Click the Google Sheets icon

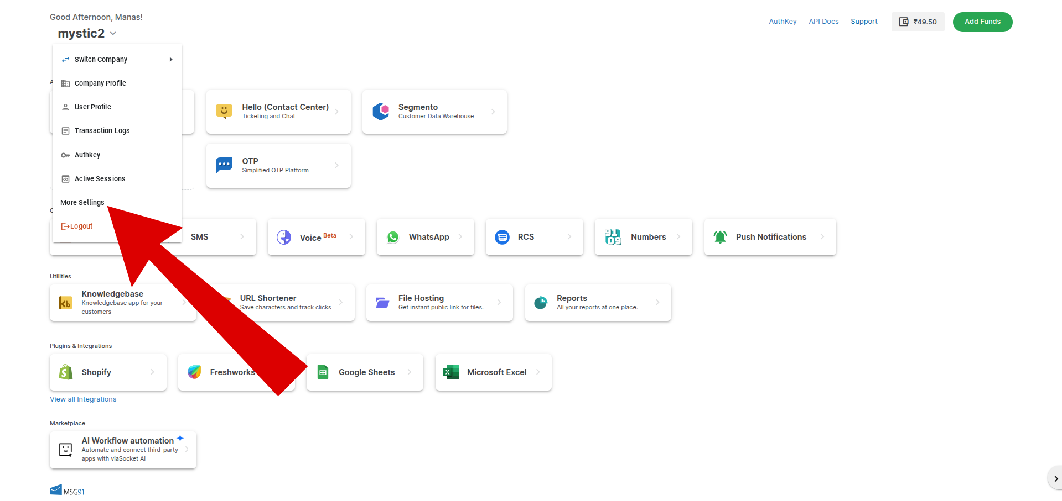323,372
